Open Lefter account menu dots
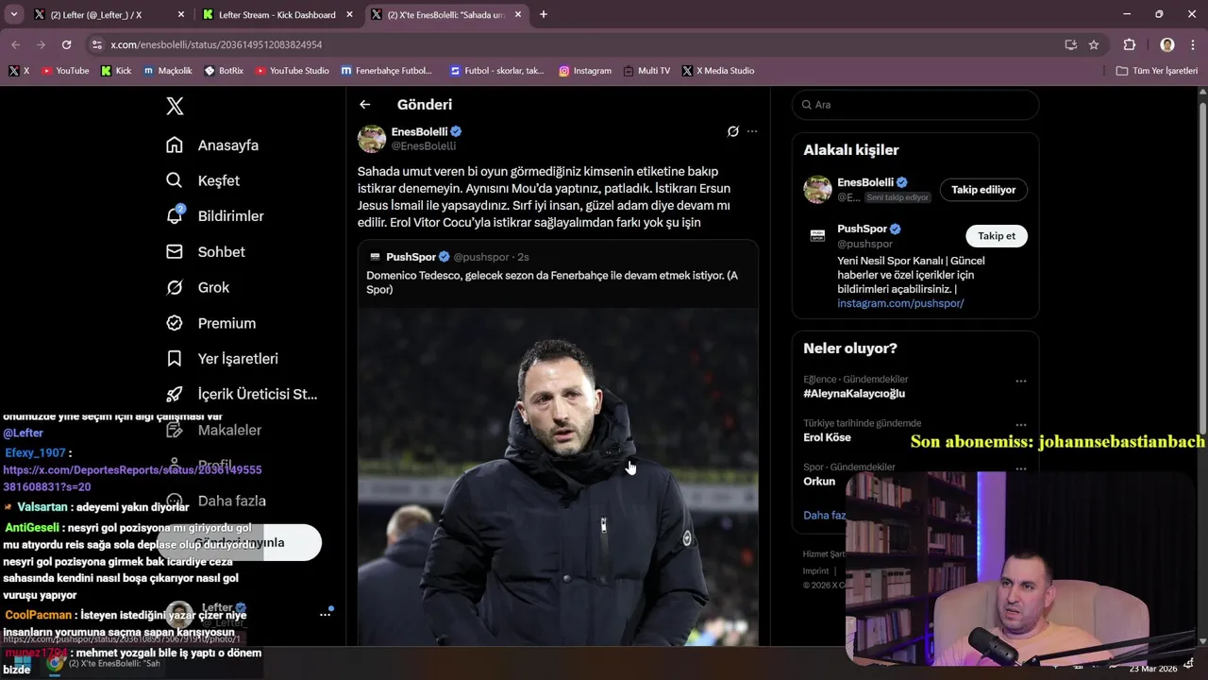The height and width of the screenshot is (680, 1208). pyautogui.click(x=325, y=615)
